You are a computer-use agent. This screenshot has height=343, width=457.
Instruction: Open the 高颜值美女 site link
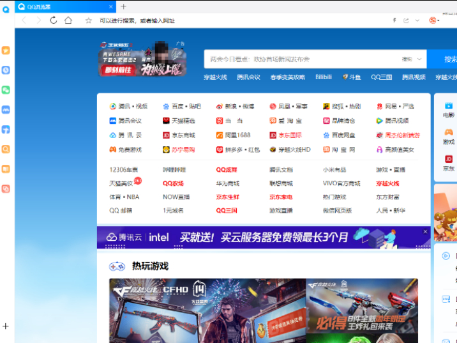pyautogui.click(x=395, y=150)
